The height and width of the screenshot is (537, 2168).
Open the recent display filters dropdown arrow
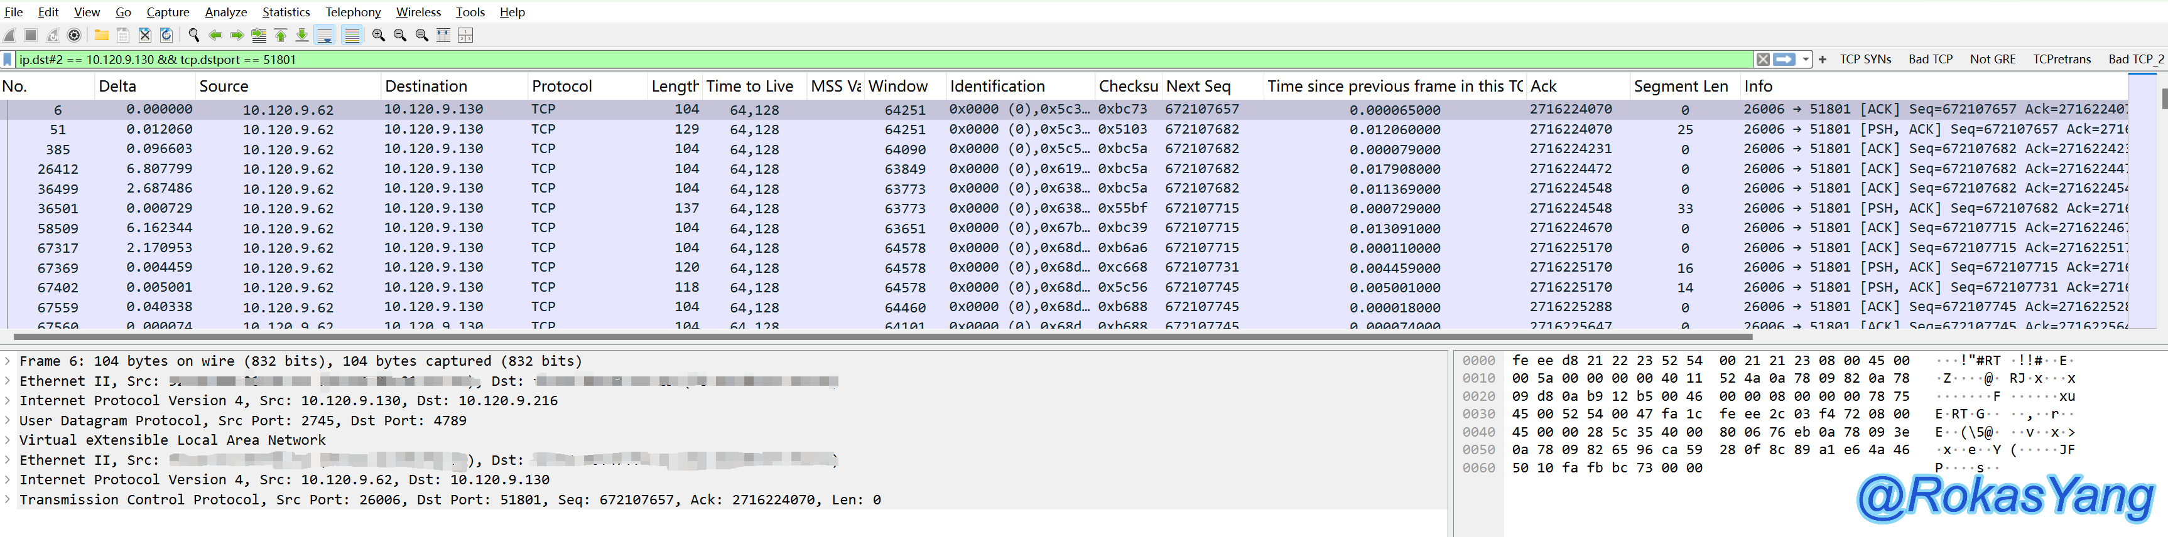(x=1805, y=60)
